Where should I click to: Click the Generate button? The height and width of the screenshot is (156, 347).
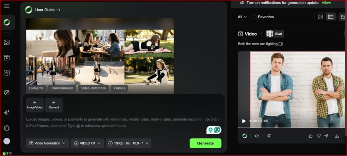205,143
